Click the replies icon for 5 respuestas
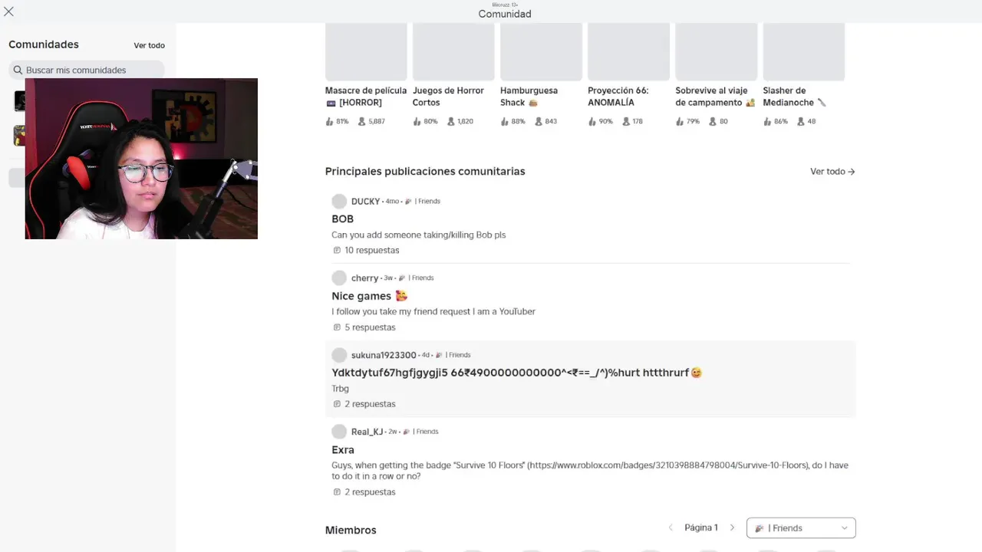 (x=337, y=327)
